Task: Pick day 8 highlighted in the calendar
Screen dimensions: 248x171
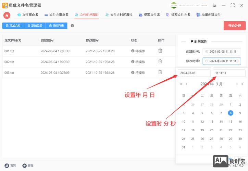Action: click(231, 113)
